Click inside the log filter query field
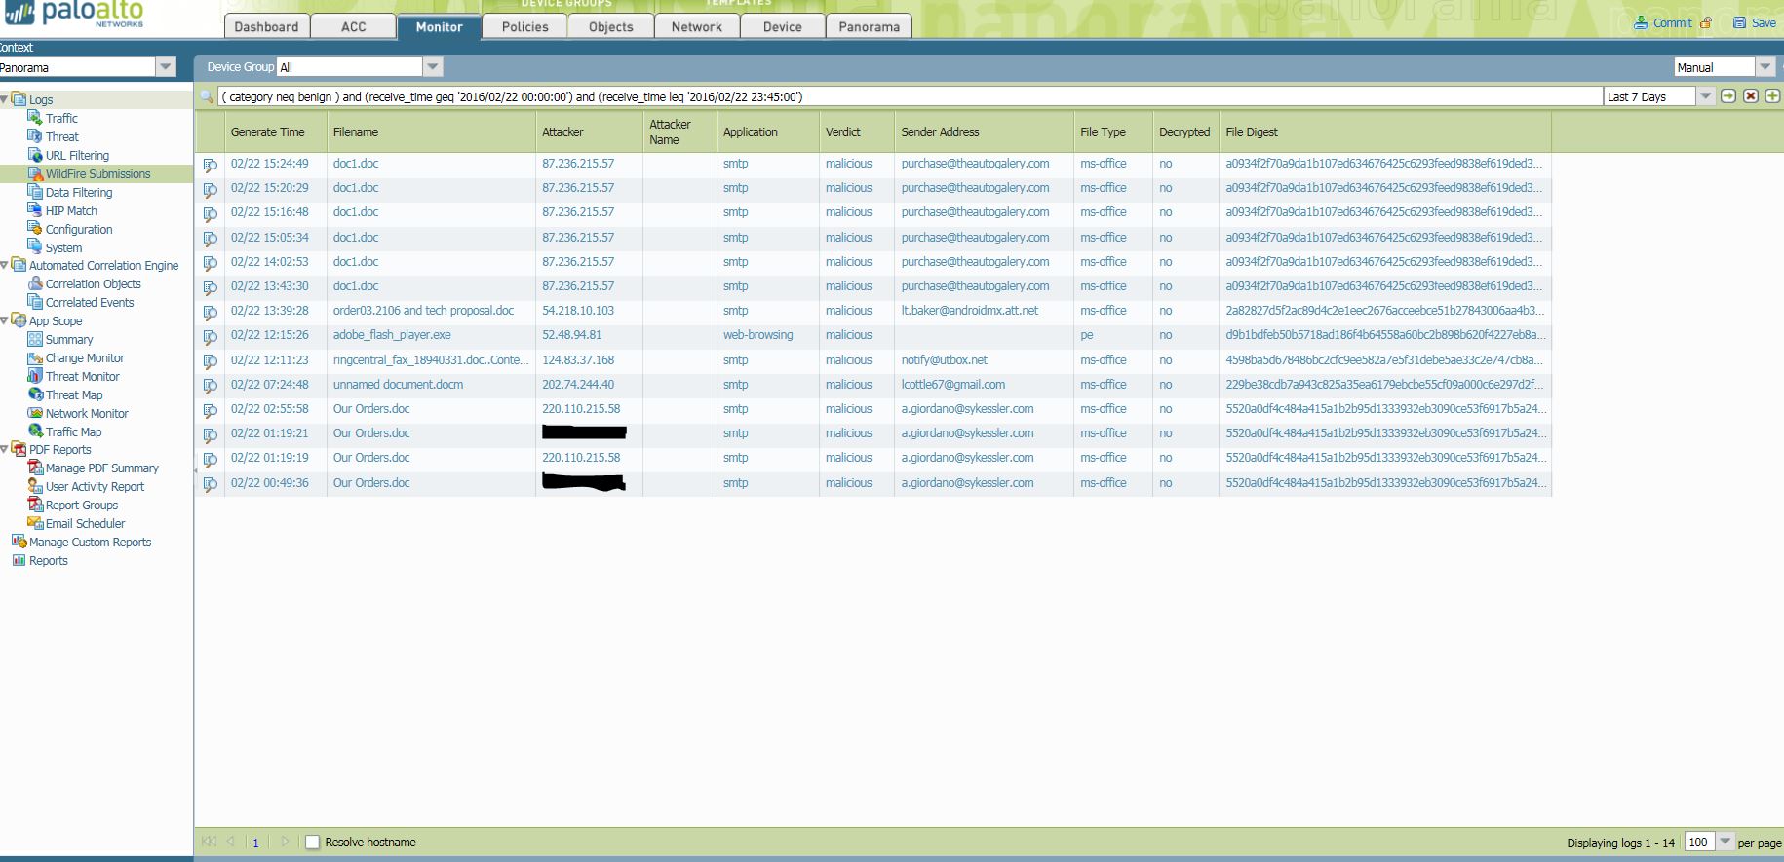Image resolution: width=1784 pixels, height=862 pixels. click(x=907, y=96)
